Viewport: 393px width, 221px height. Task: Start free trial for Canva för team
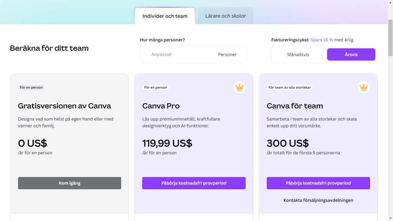[x=318, y=183]
